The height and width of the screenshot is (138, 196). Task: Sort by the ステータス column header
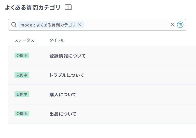click(24, 40)
